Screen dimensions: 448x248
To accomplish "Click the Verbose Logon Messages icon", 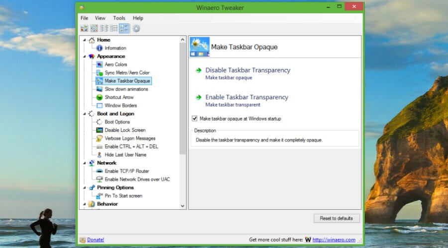I will (100, 138).
